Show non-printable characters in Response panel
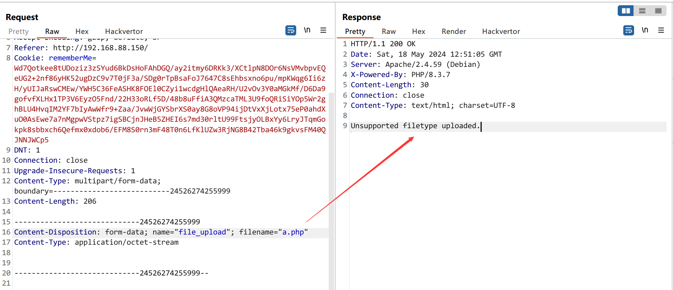Image resolution: width=673 pixels, height=290 pixels. coord(645,30)
